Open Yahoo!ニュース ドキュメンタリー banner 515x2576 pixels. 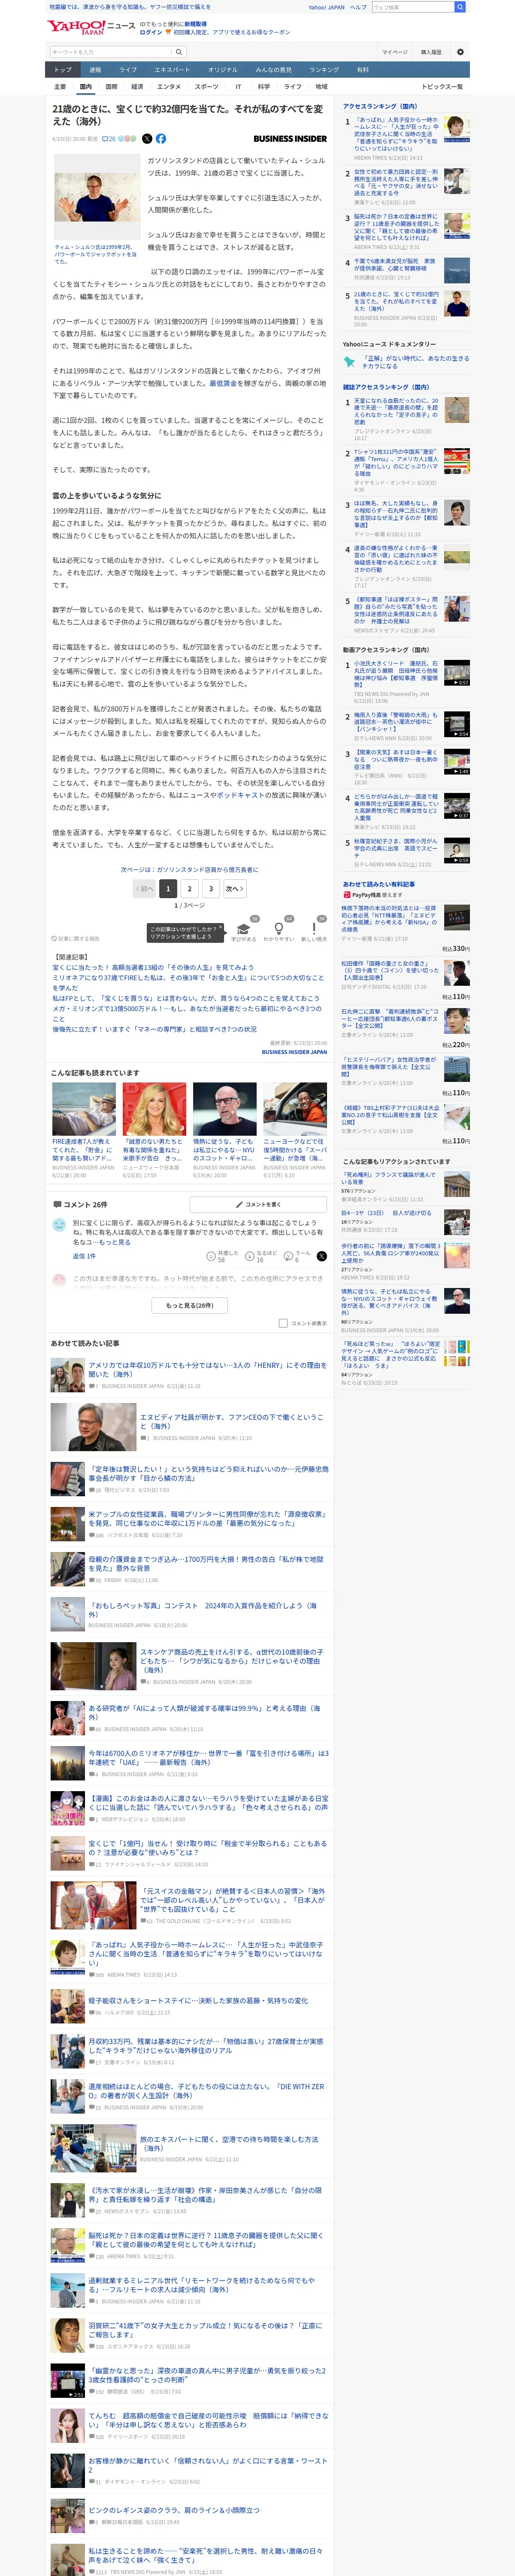[x=406, y=361]
